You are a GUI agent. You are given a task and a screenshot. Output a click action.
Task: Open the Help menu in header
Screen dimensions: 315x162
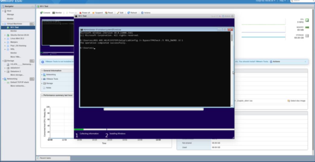(x=282, y=1)
